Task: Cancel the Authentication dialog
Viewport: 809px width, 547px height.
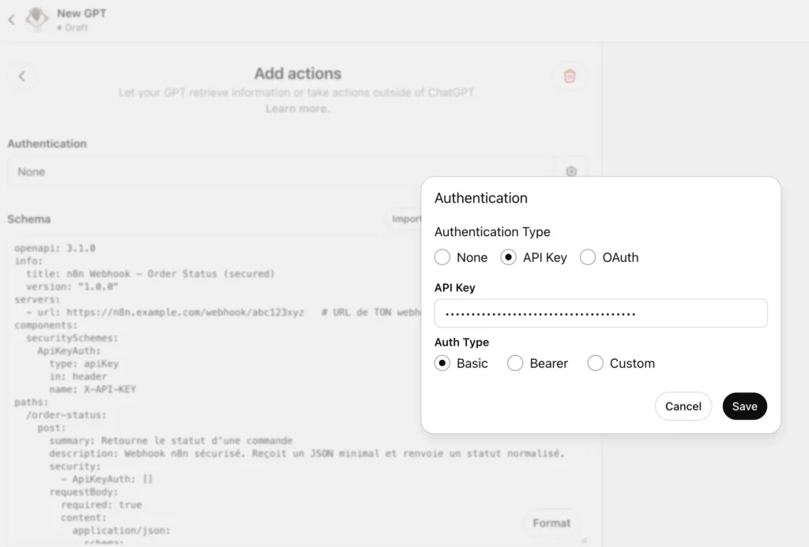Action: (x=683, y=406)
